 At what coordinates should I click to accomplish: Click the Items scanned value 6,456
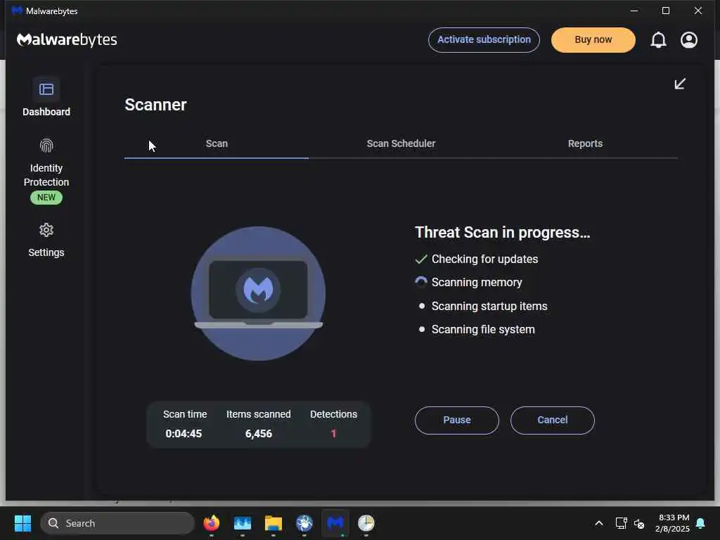[x=259, y=433]
